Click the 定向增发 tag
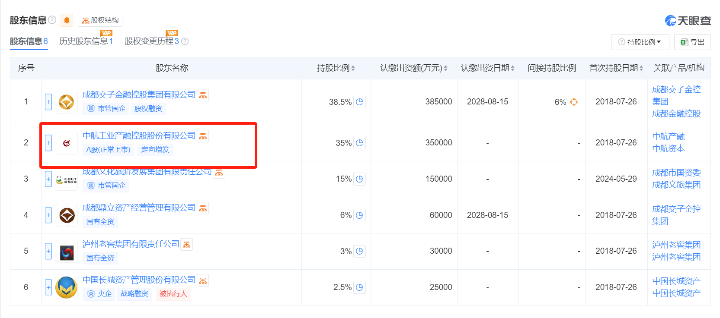Image resolution: width=720 pixels, height=318 pixels. (x=155, y=150)
